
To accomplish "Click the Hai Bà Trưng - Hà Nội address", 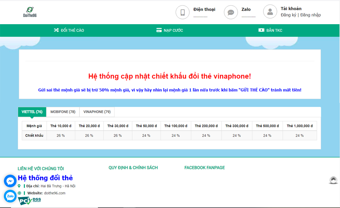I will 58,186.
